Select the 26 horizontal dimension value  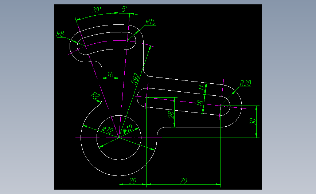[132, 181]
